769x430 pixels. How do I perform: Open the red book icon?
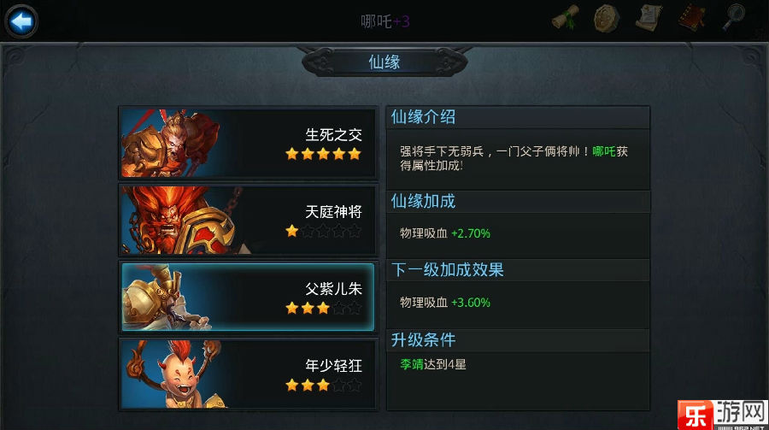coord(691,18)
